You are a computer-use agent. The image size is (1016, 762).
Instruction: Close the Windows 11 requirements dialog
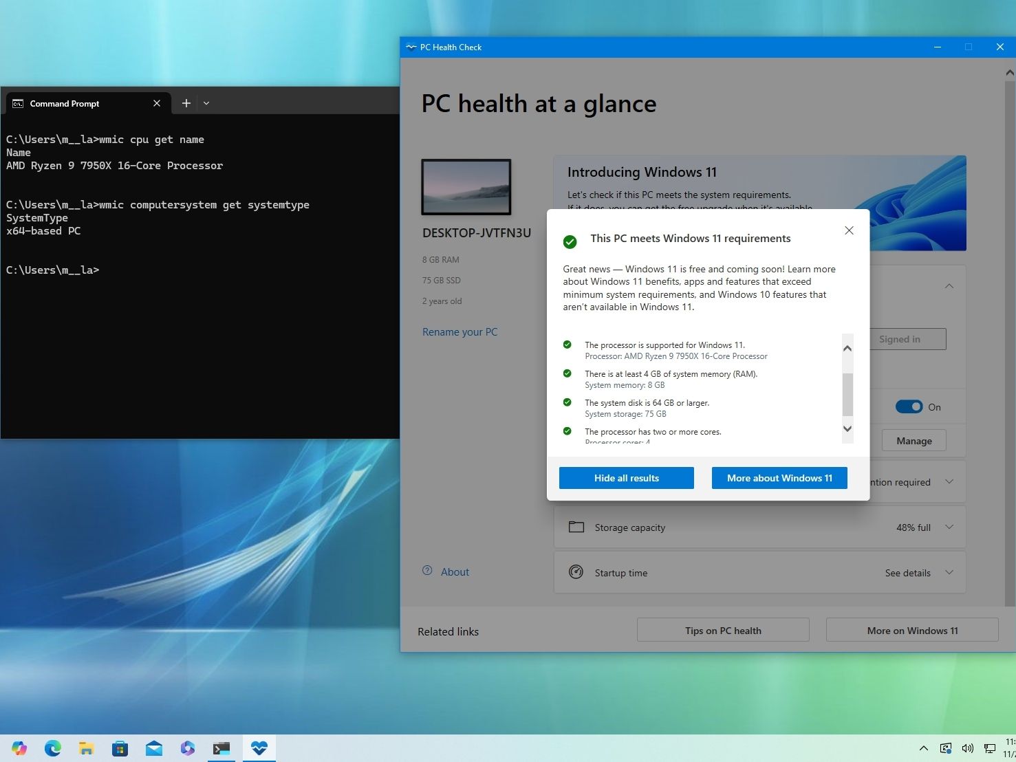click(x=849, y=230)
